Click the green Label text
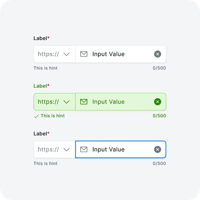Screen dimensions: 200x200 click(x=40, y=86)
